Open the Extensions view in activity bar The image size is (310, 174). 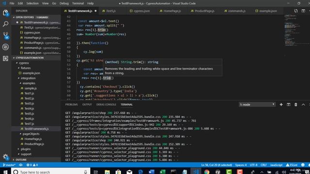(5, 58)
